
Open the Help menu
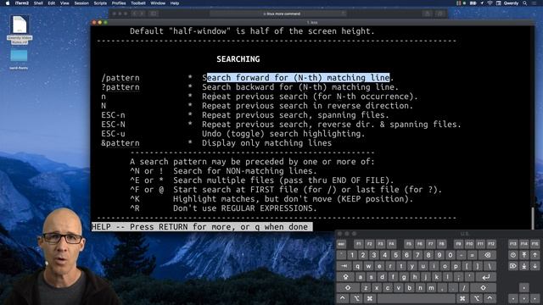(175, 3)
